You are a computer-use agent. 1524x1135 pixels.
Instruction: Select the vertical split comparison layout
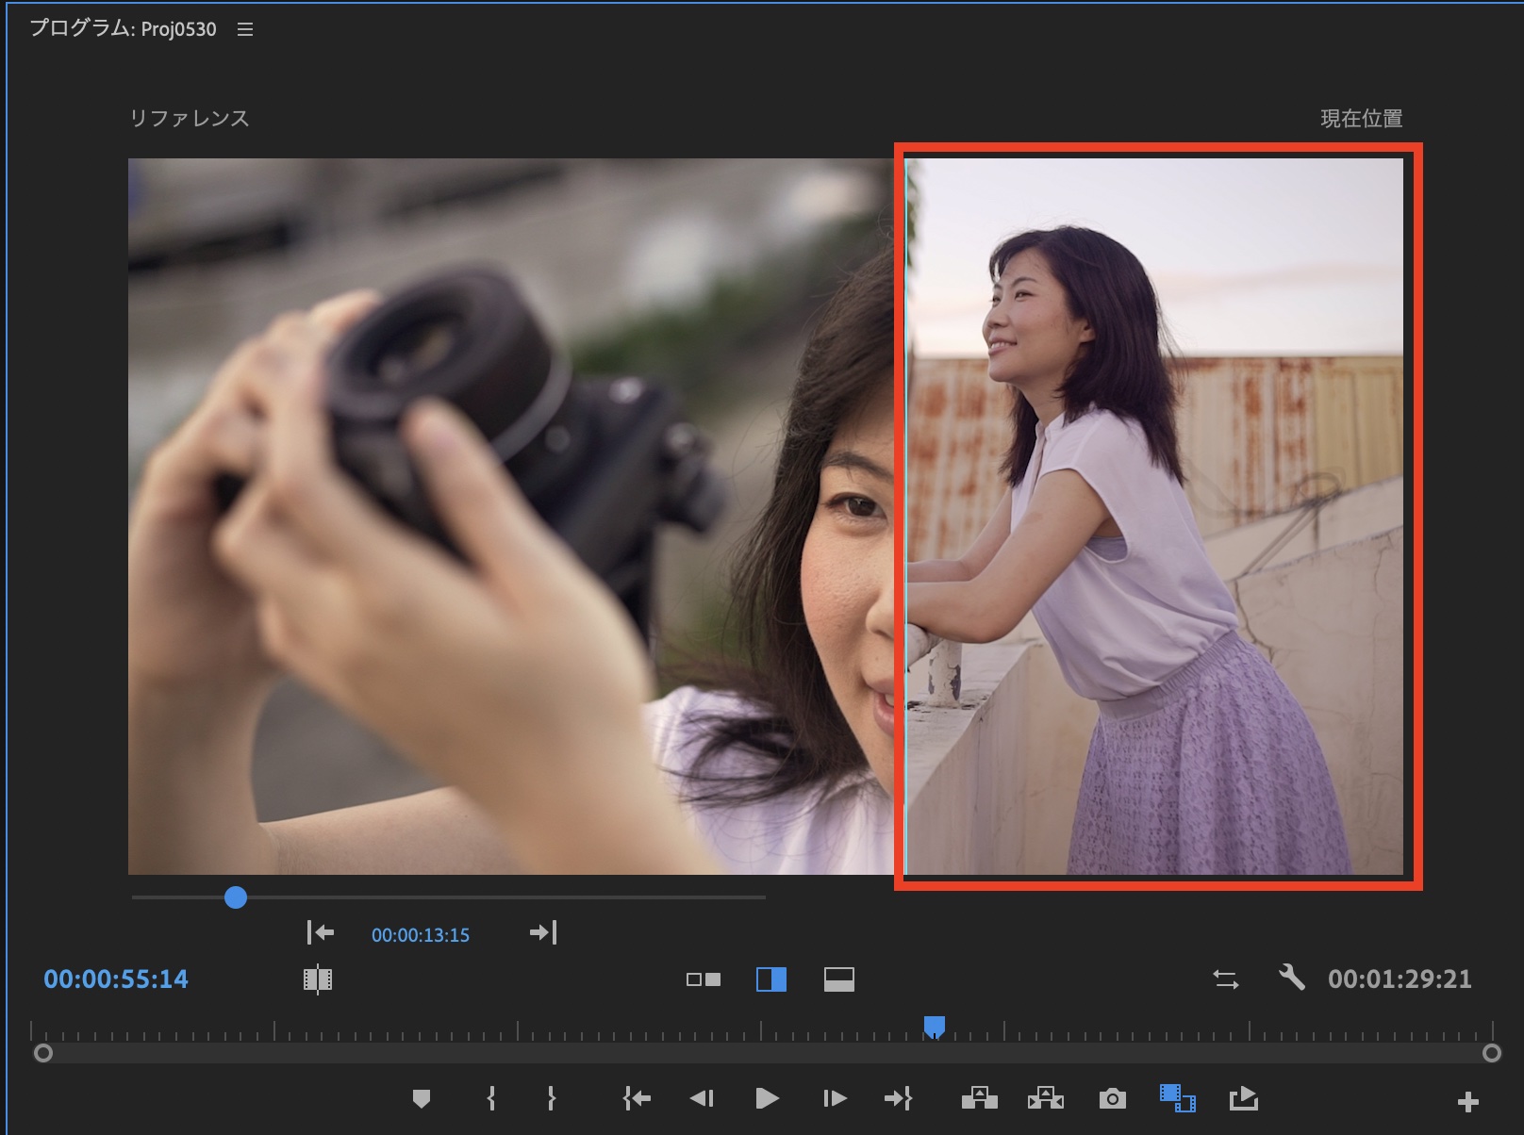click(x=770, y=979)
